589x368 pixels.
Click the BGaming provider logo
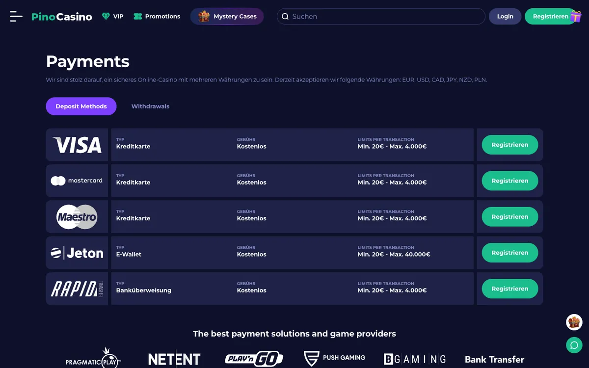(x=415, y=359)
